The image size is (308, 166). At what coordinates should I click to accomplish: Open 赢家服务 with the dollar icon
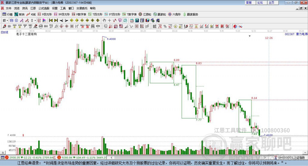(x=190, y=14)
